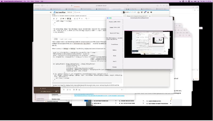Select Clock in the capture source list
This screenshot has width=213, height=121.
click(x=114, y=56)
